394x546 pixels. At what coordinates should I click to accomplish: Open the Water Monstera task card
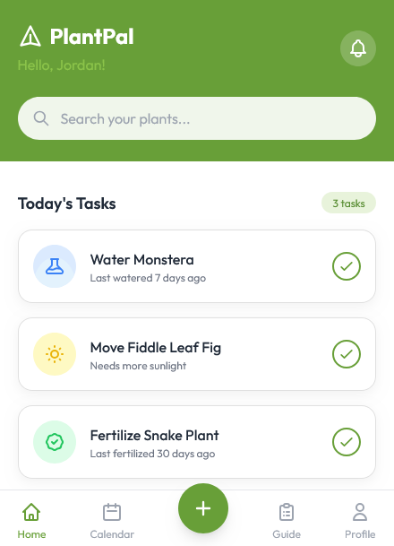197,266
